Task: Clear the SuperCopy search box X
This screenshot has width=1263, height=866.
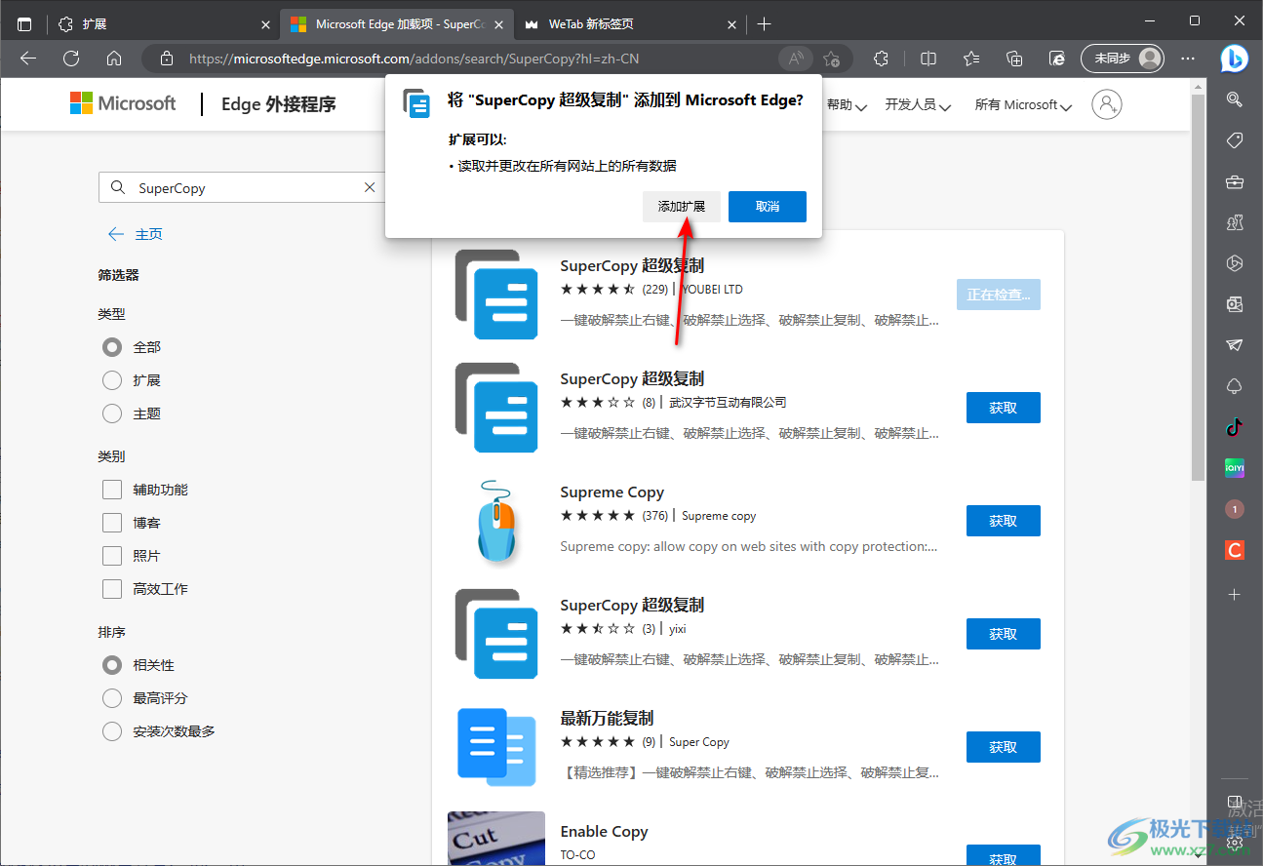Action: 370,187
